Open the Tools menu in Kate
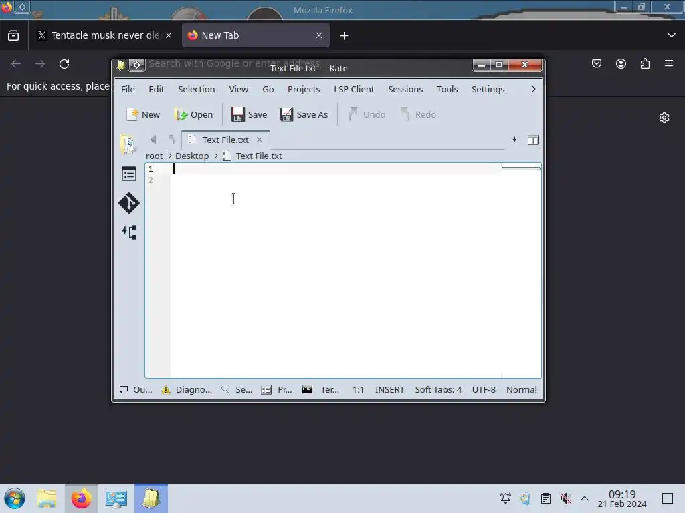The width and height of the screenshot is (685, 513). coord(447,89)
